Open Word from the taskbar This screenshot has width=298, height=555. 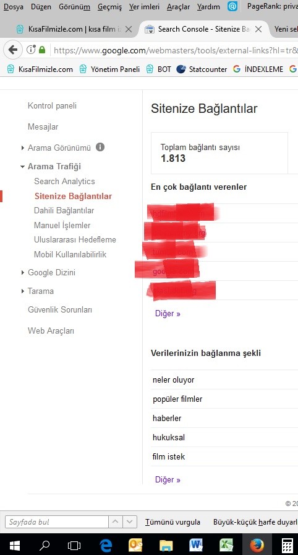(196, 544)
